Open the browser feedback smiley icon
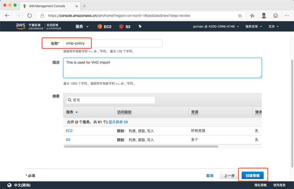 click(276, 16)
